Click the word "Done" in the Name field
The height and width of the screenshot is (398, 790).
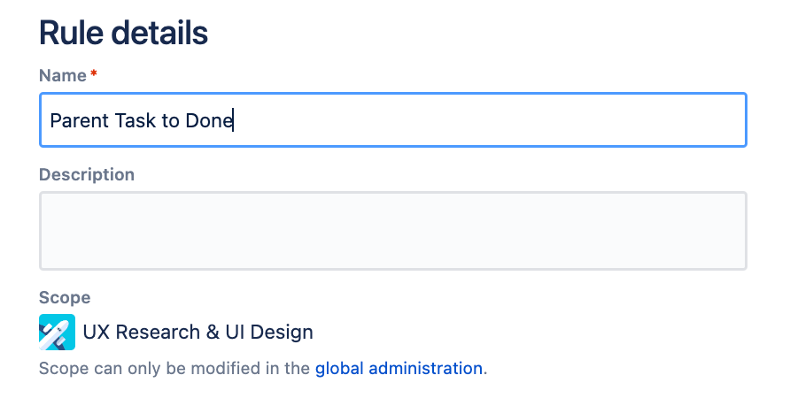[209, 120]
